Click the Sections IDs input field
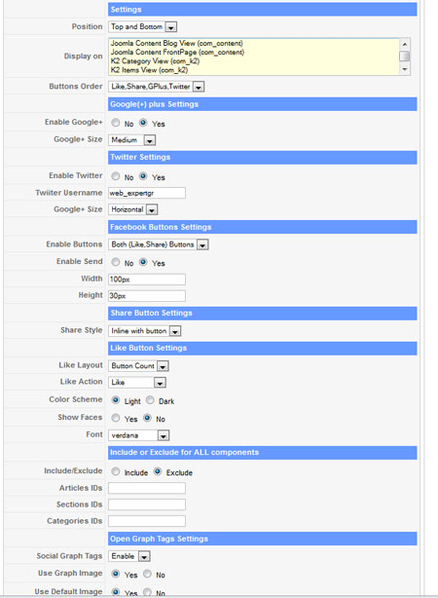The image size is (438, 598). point(147,505)
